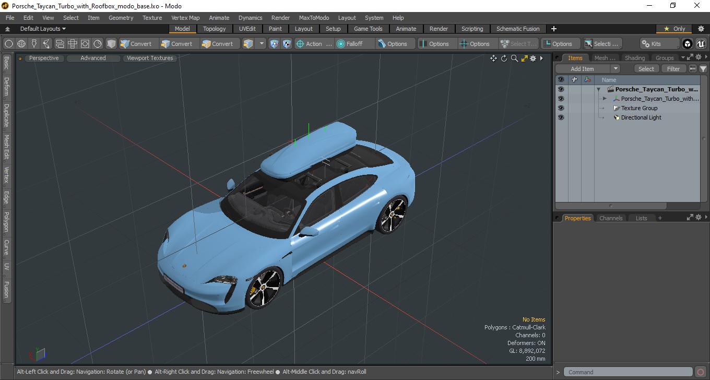Click Viewport Textures button
Screen dimensions: 710x380
click(150, 58)
